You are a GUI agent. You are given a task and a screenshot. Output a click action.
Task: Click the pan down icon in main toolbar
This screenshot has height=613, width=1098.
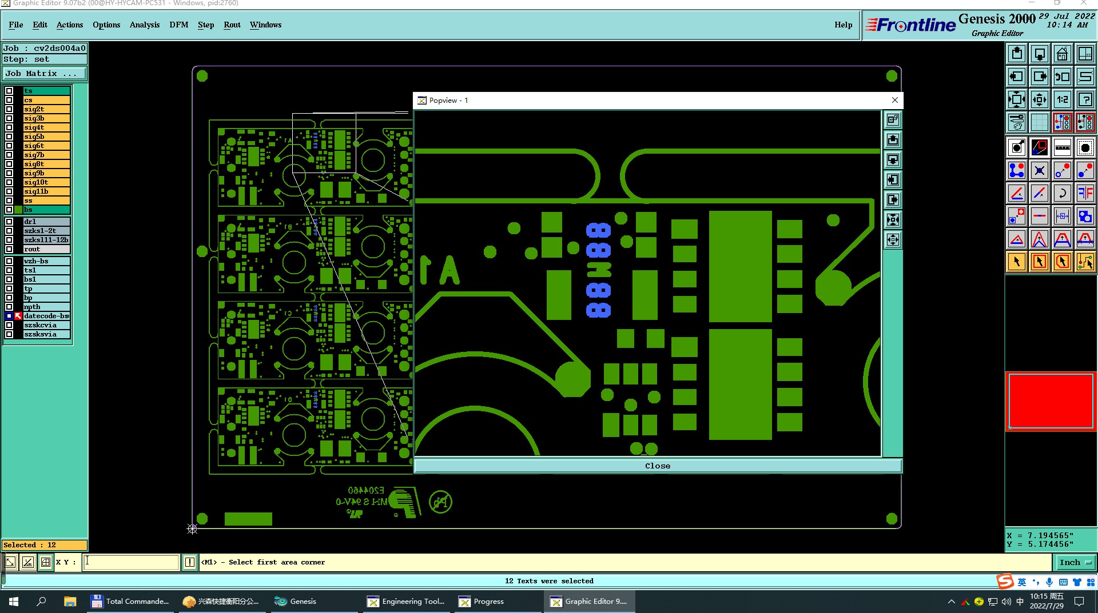click(1040, 54)
